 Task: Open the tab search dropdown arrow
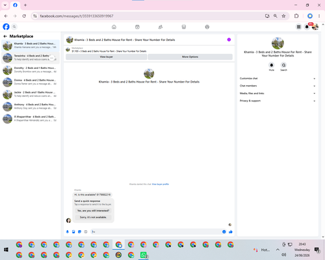[x=5, y=5]
